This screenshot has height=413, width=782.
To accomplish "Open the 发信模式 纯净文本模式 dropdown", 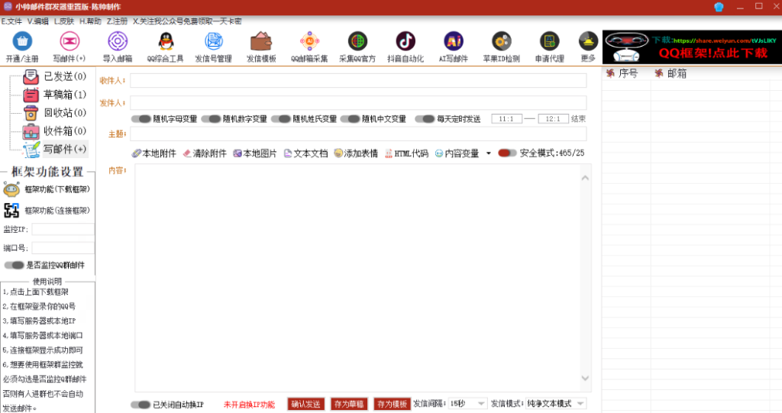I will click(556, 404).
